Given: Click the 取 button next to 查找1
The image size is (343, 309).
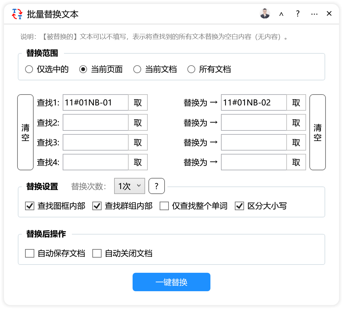Looking at the screenshot, I should pyautogui.click(x=138, y=103).
